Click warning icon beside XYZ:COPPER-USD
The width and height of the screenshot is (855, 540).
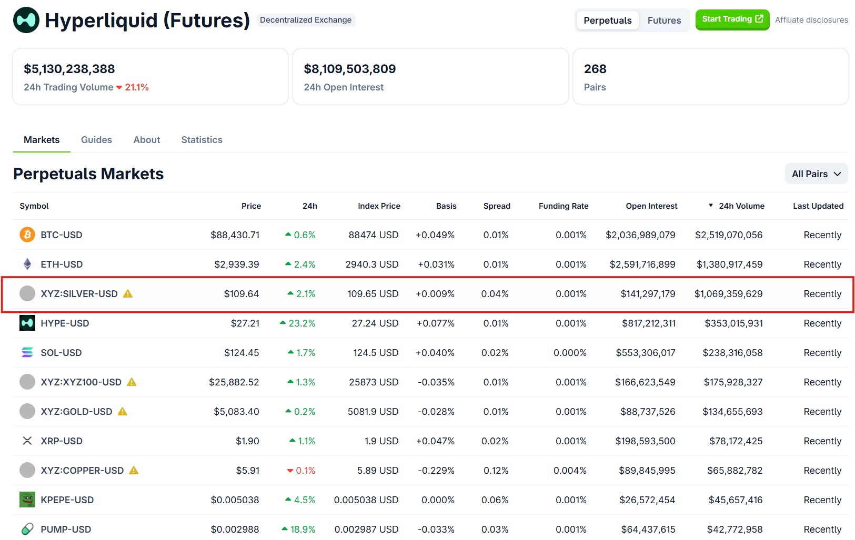tap(134, 470)
